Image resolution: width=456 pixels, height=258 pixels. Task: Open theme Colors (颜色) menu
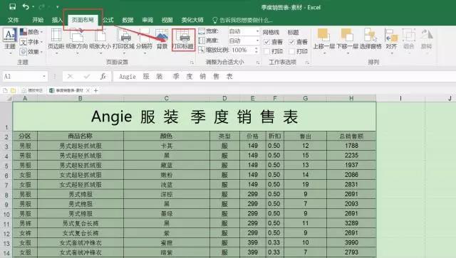31,32
